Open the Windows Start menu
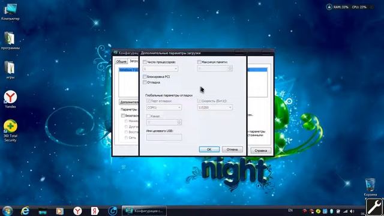 [x=8, y=211]
